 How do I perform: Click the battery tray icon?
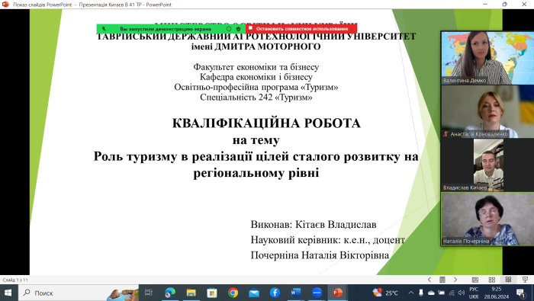(442, 293)
